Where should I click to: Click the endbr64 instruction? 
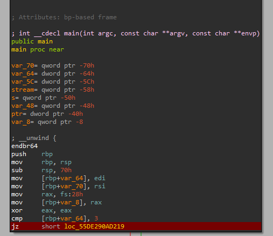tap(25, 146)
